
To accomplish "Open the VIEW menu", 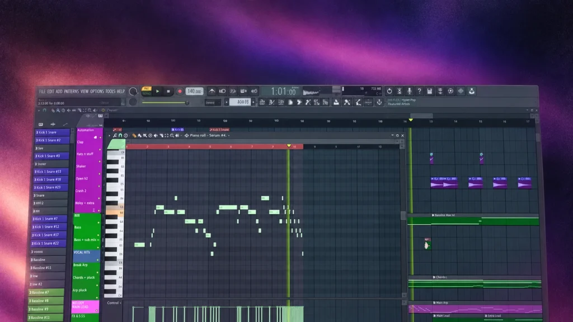I will [84, 91].
